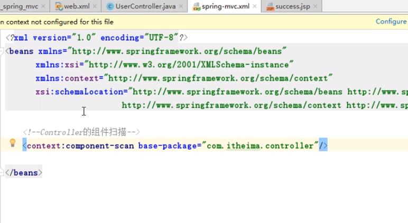
Task: Click the success.jsp JSP icon
Action: point(270,7)
